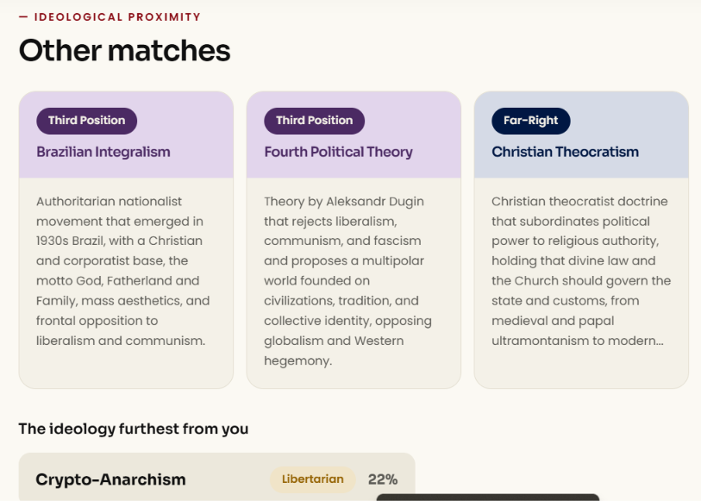Viewport: 701px width, 501px height.
Task: Click the Third Position badge on Brazilian Integralism
Action: click(87, 121)
